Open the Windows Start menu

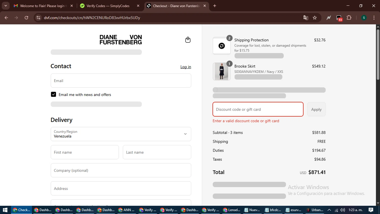click(5, 210)
